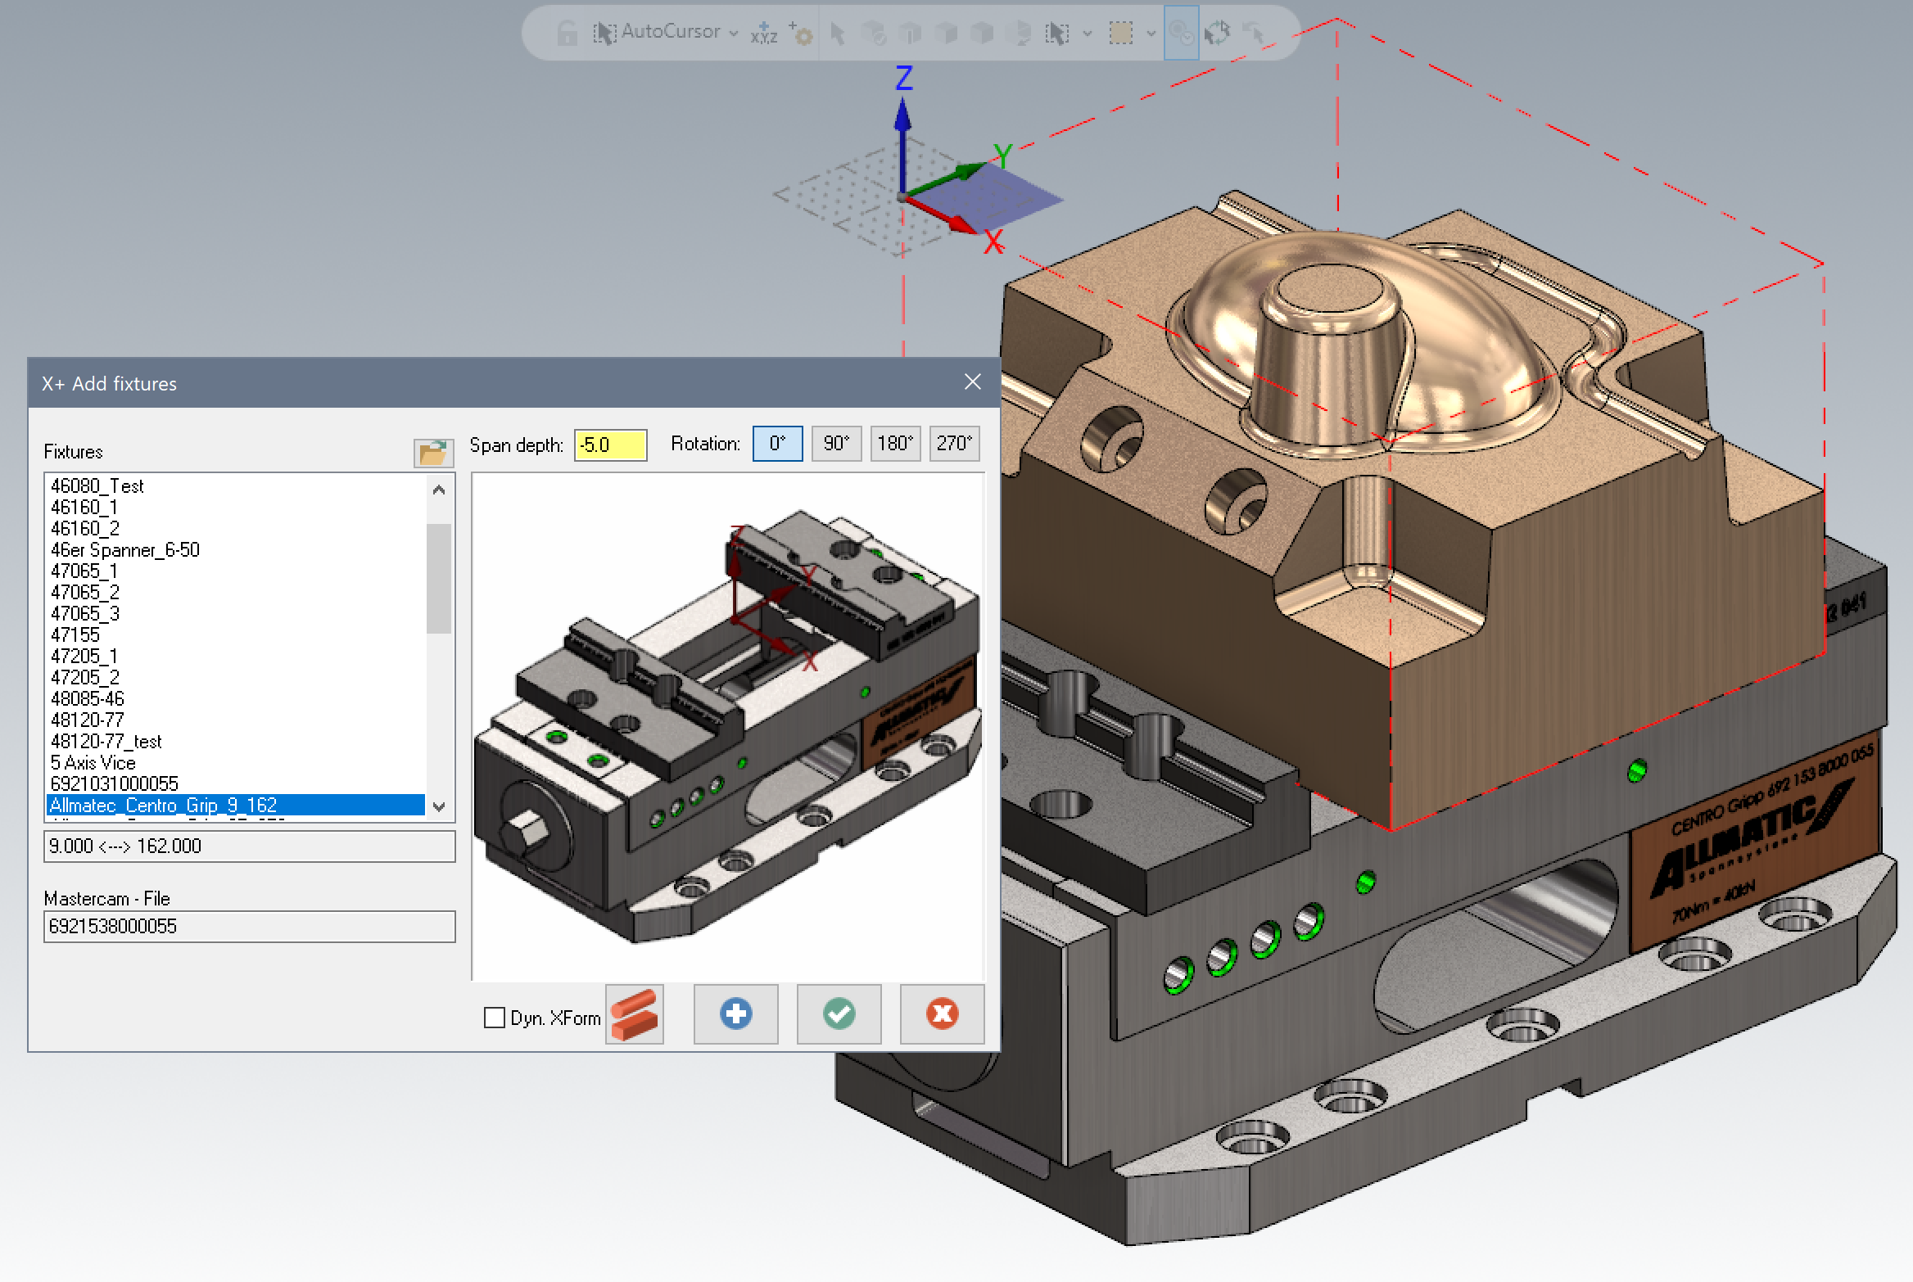Select fixture 47205_2 in list

(x=236, y=678)
